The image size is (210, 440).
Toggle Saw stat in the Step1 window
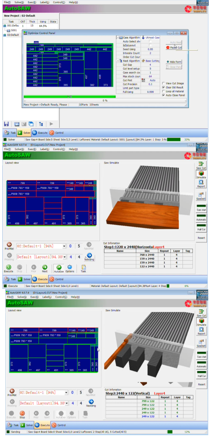point(201,207)
